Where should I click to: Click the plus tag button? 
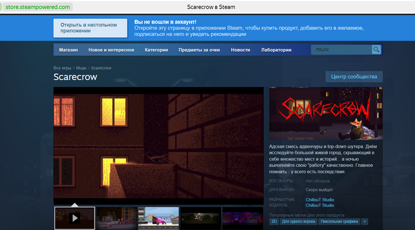(x=365, y=222)
